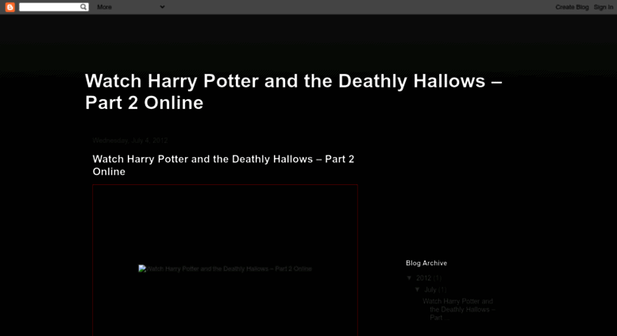The image size is (617, 336).
Task: Open the Create Blog link
Action: click(572, 7)
